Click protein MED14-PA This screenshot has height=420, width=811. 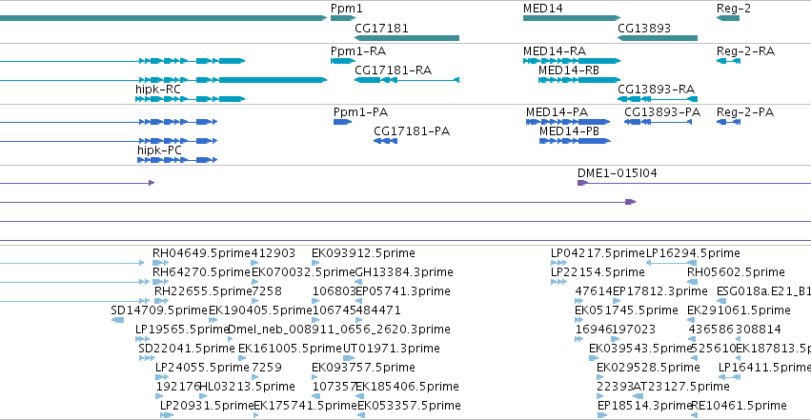(568, 122)
